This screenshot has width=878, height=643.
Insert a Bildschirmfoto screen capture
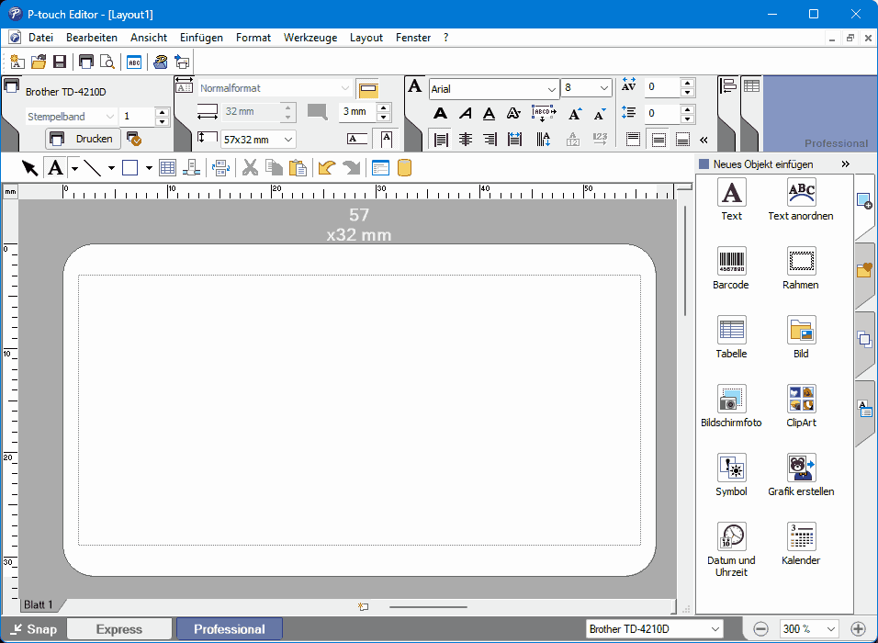(731, 406)
